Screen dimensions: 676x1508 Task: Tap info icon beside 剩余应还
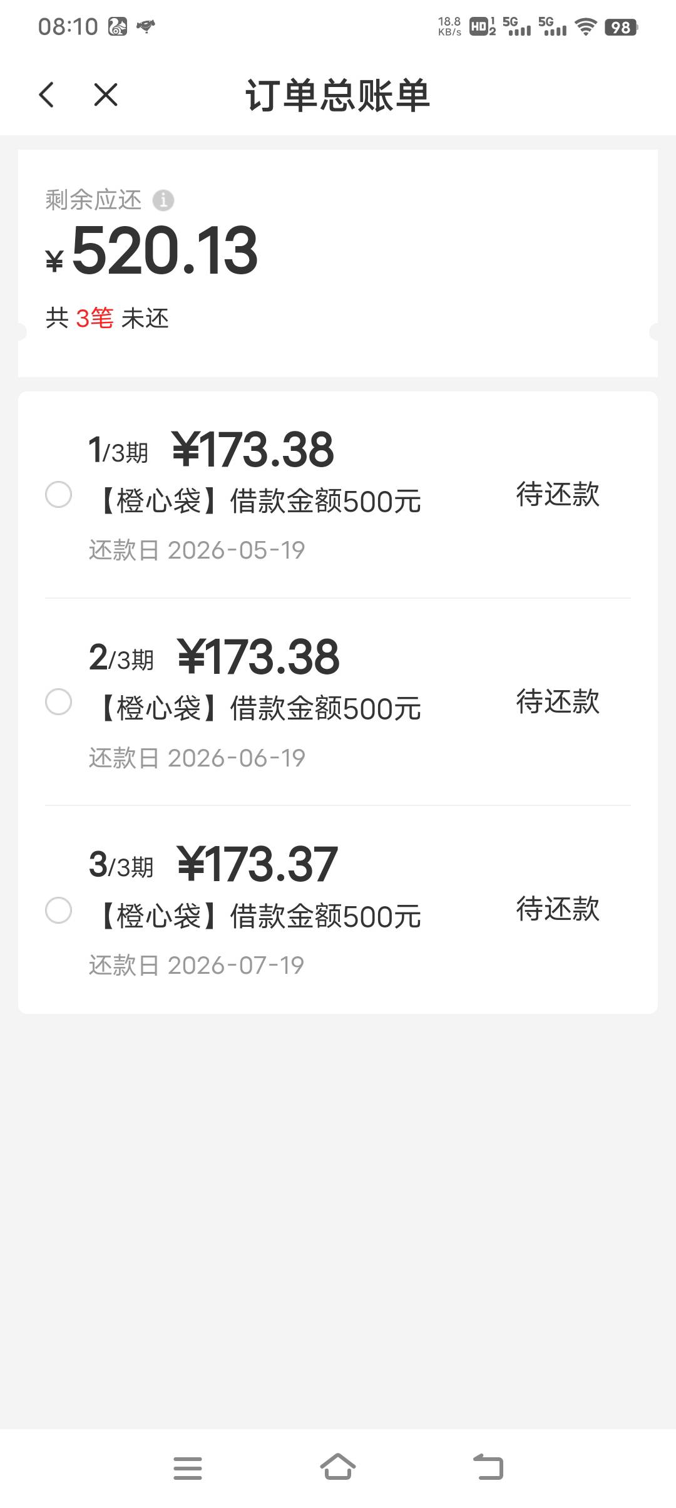point(163,200)
